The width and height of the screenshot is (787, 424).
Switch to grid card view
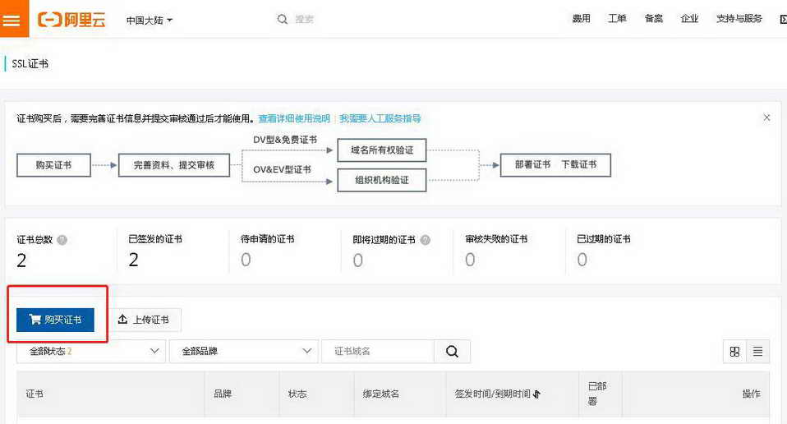[x=734, y=352]
